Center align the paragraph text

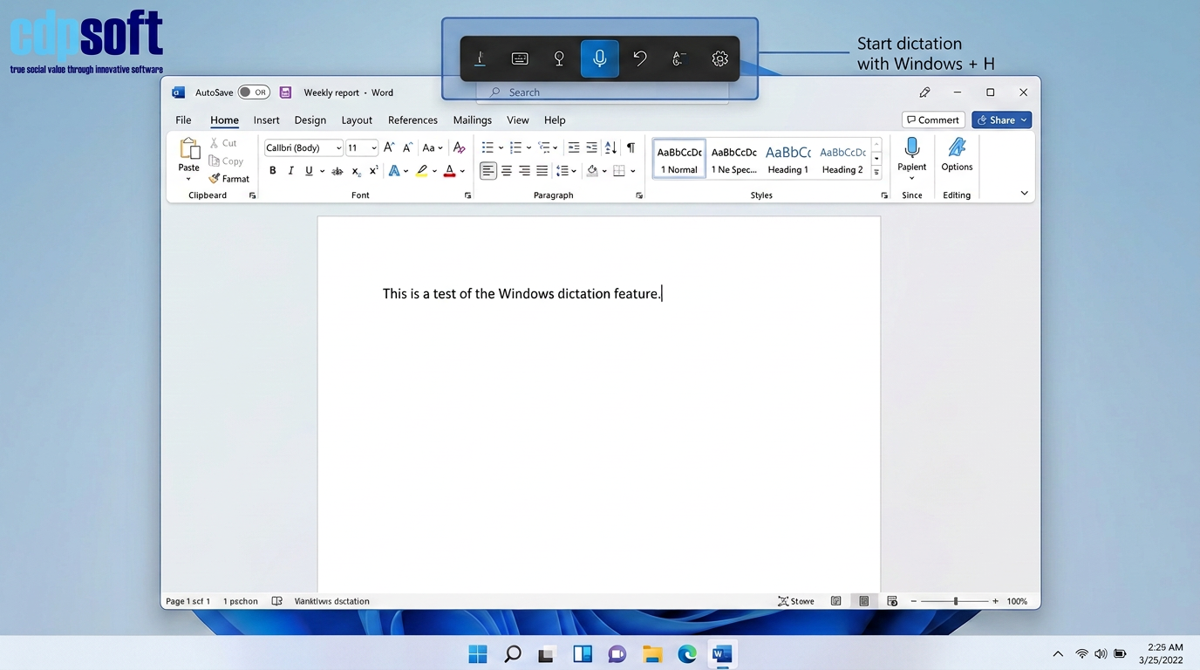(x=506, y=171)
